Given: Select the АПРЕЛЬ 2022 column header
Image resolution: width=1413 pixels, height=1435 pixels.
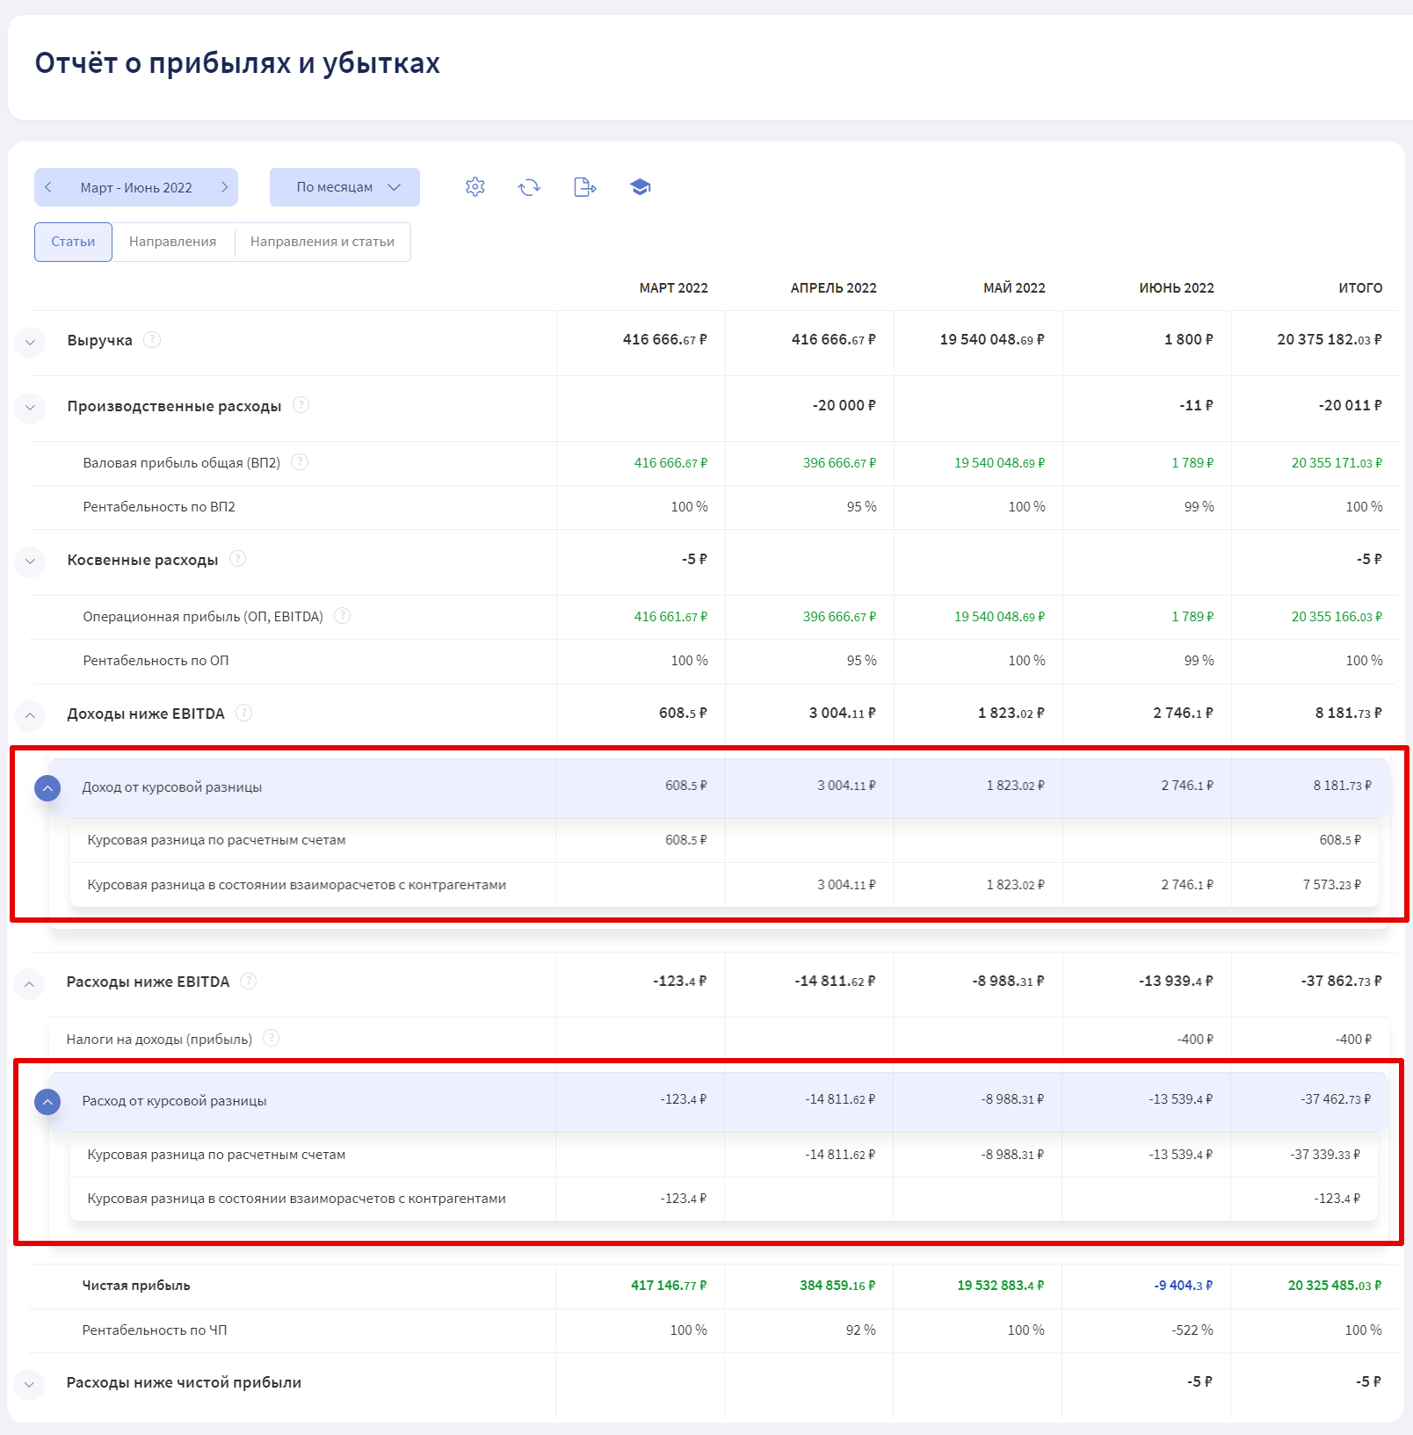Looking at the screenshot, I should tap(833, 288).
